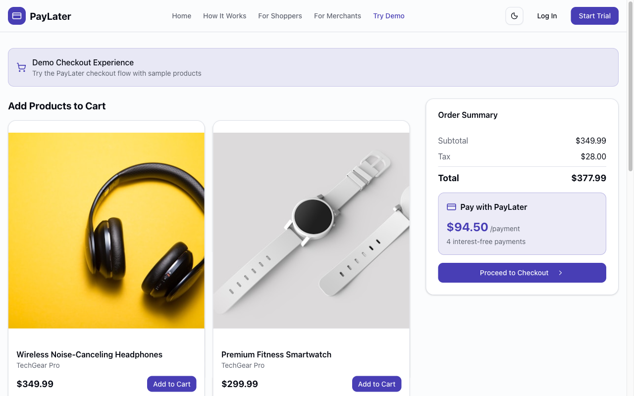Click card icon beside Pay with PayLater
This screenshot has width=634, height=396.
451,207
